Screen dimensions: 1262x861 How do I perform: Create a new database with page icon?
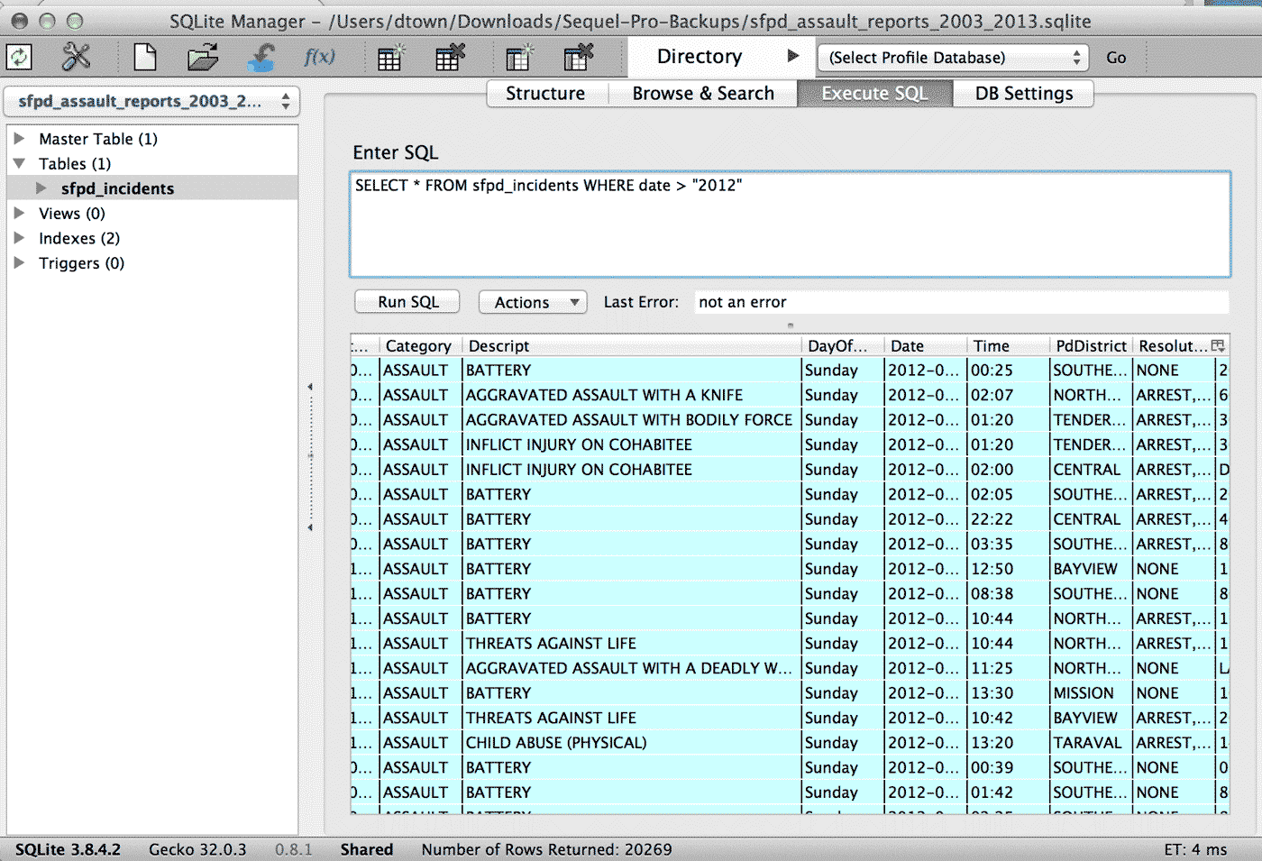pyautogui.click(x=145, y=58)
